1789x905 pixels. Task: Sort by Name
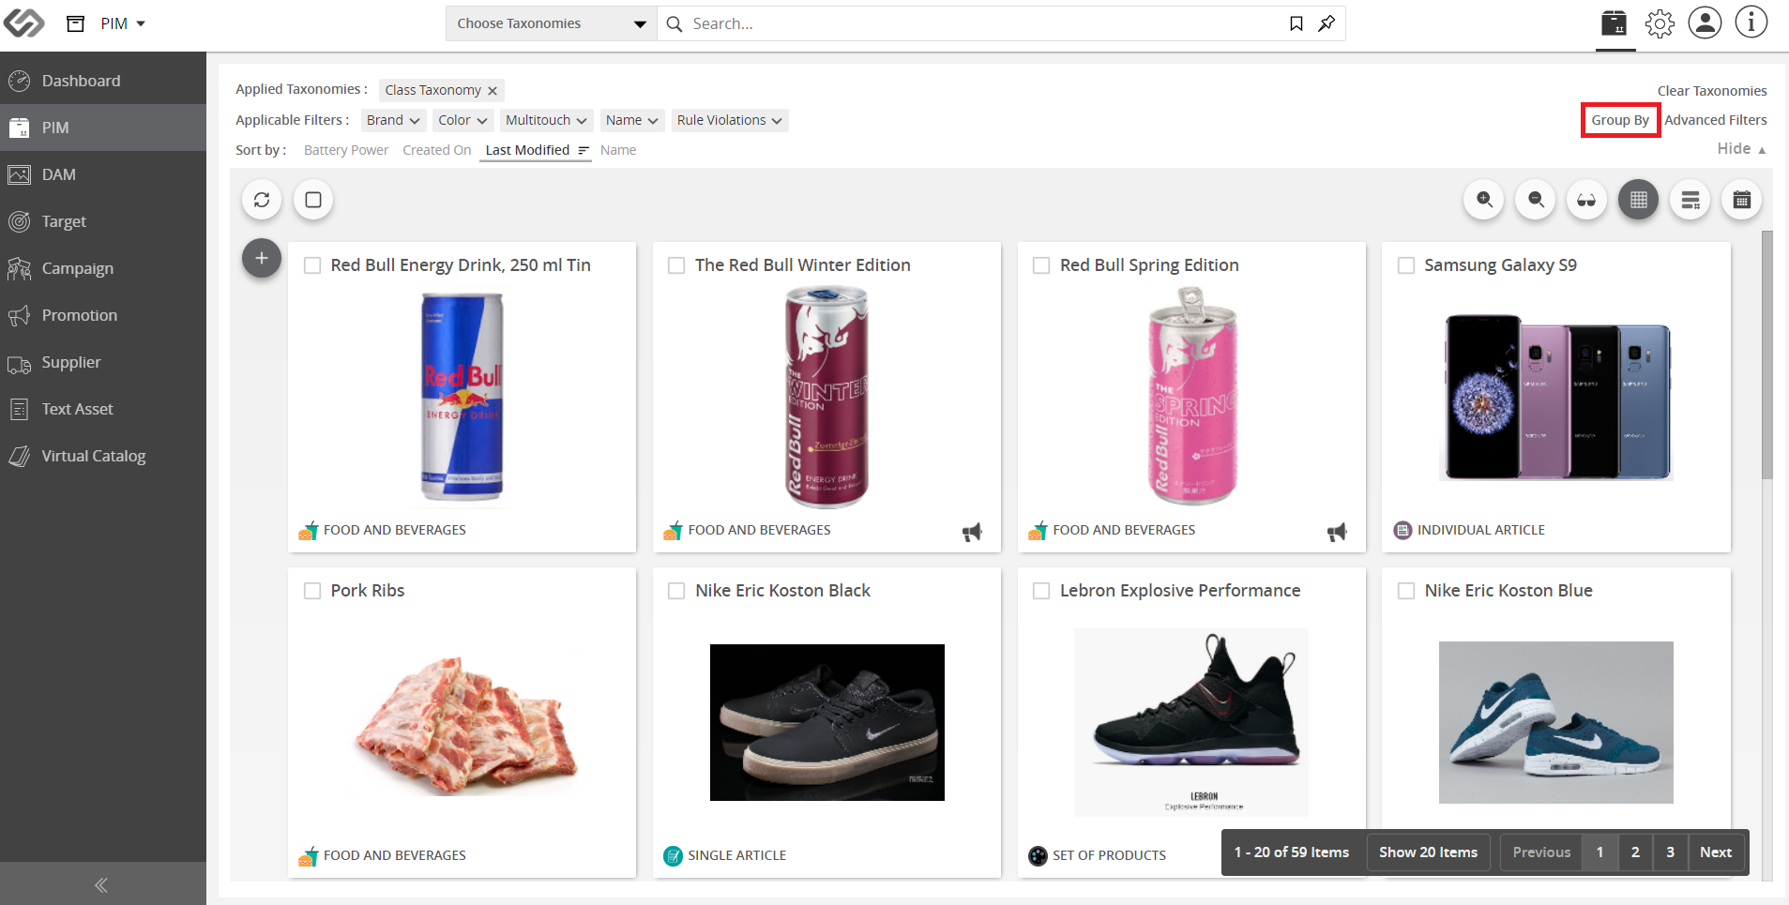click(x=618, y=150)
